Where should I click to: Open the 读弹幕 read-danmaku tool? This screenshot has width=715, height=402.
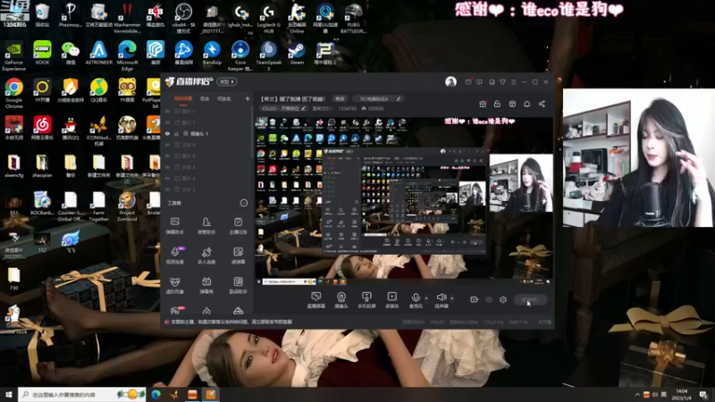point(238,255)
